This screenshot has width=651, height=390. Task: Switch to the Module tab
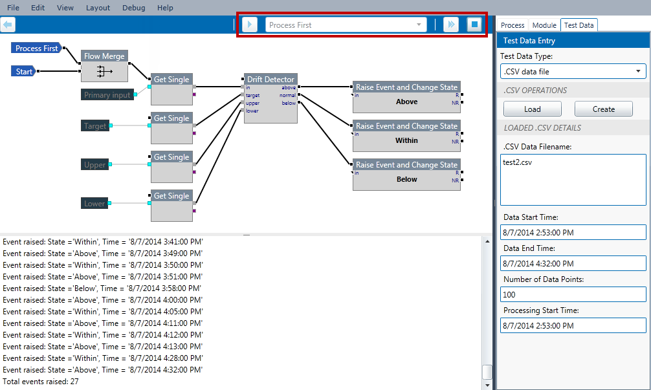(x=544, y=25)
